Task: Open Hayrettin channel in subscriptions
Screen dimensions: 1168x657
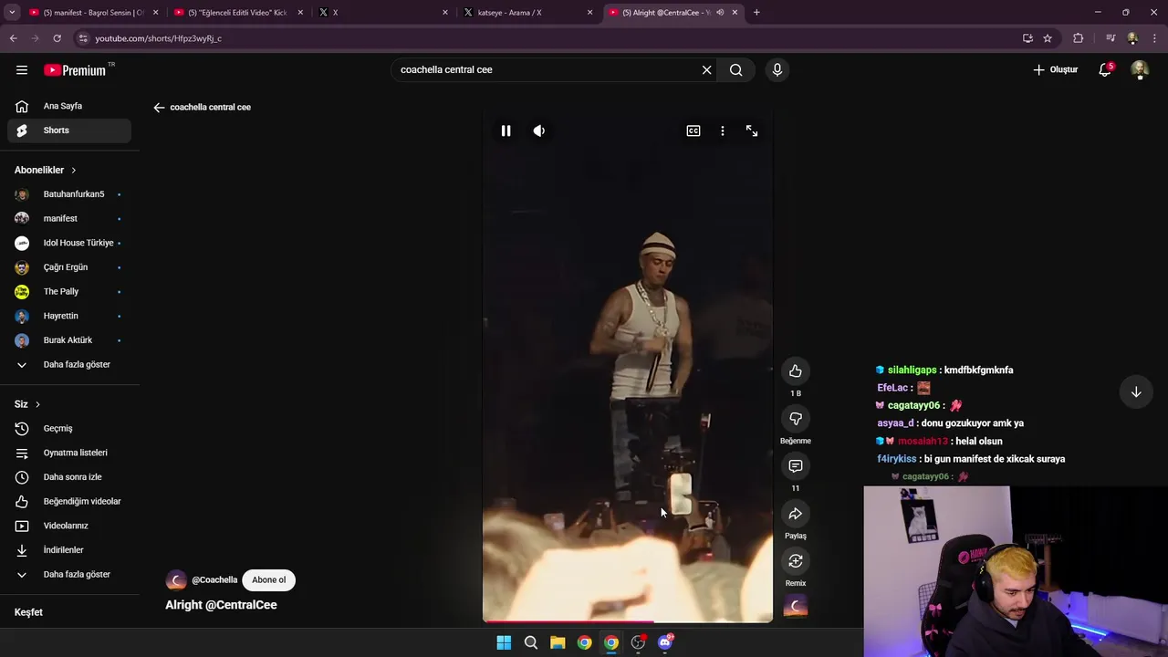Action: coord(69,316)
